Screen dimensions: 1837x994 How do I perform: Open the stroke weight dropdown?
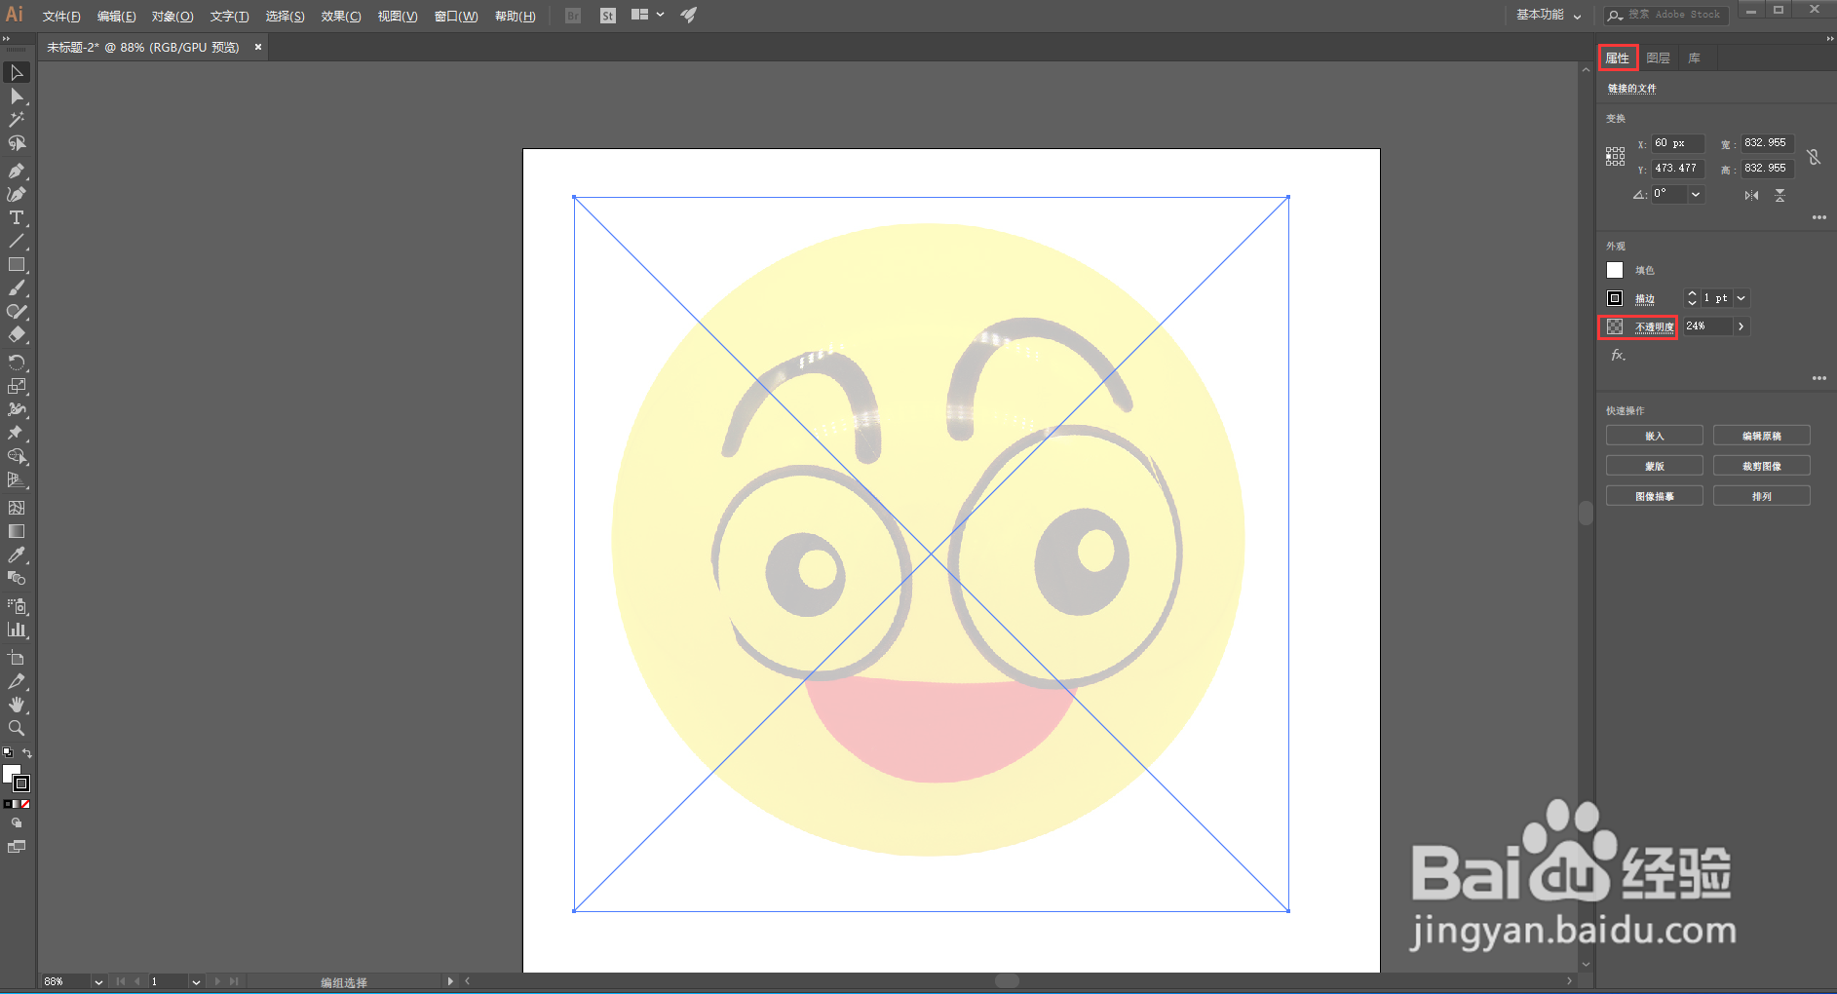1741,298
